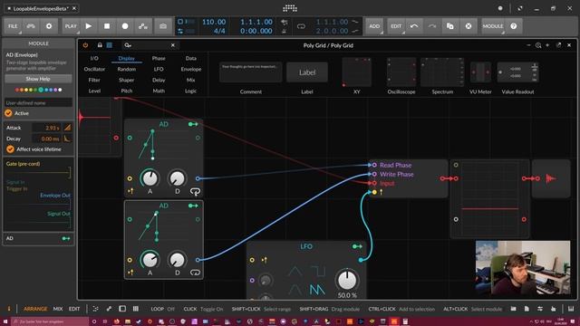Click the top AD module's D knob
The image size is (580, 326).
178,178
